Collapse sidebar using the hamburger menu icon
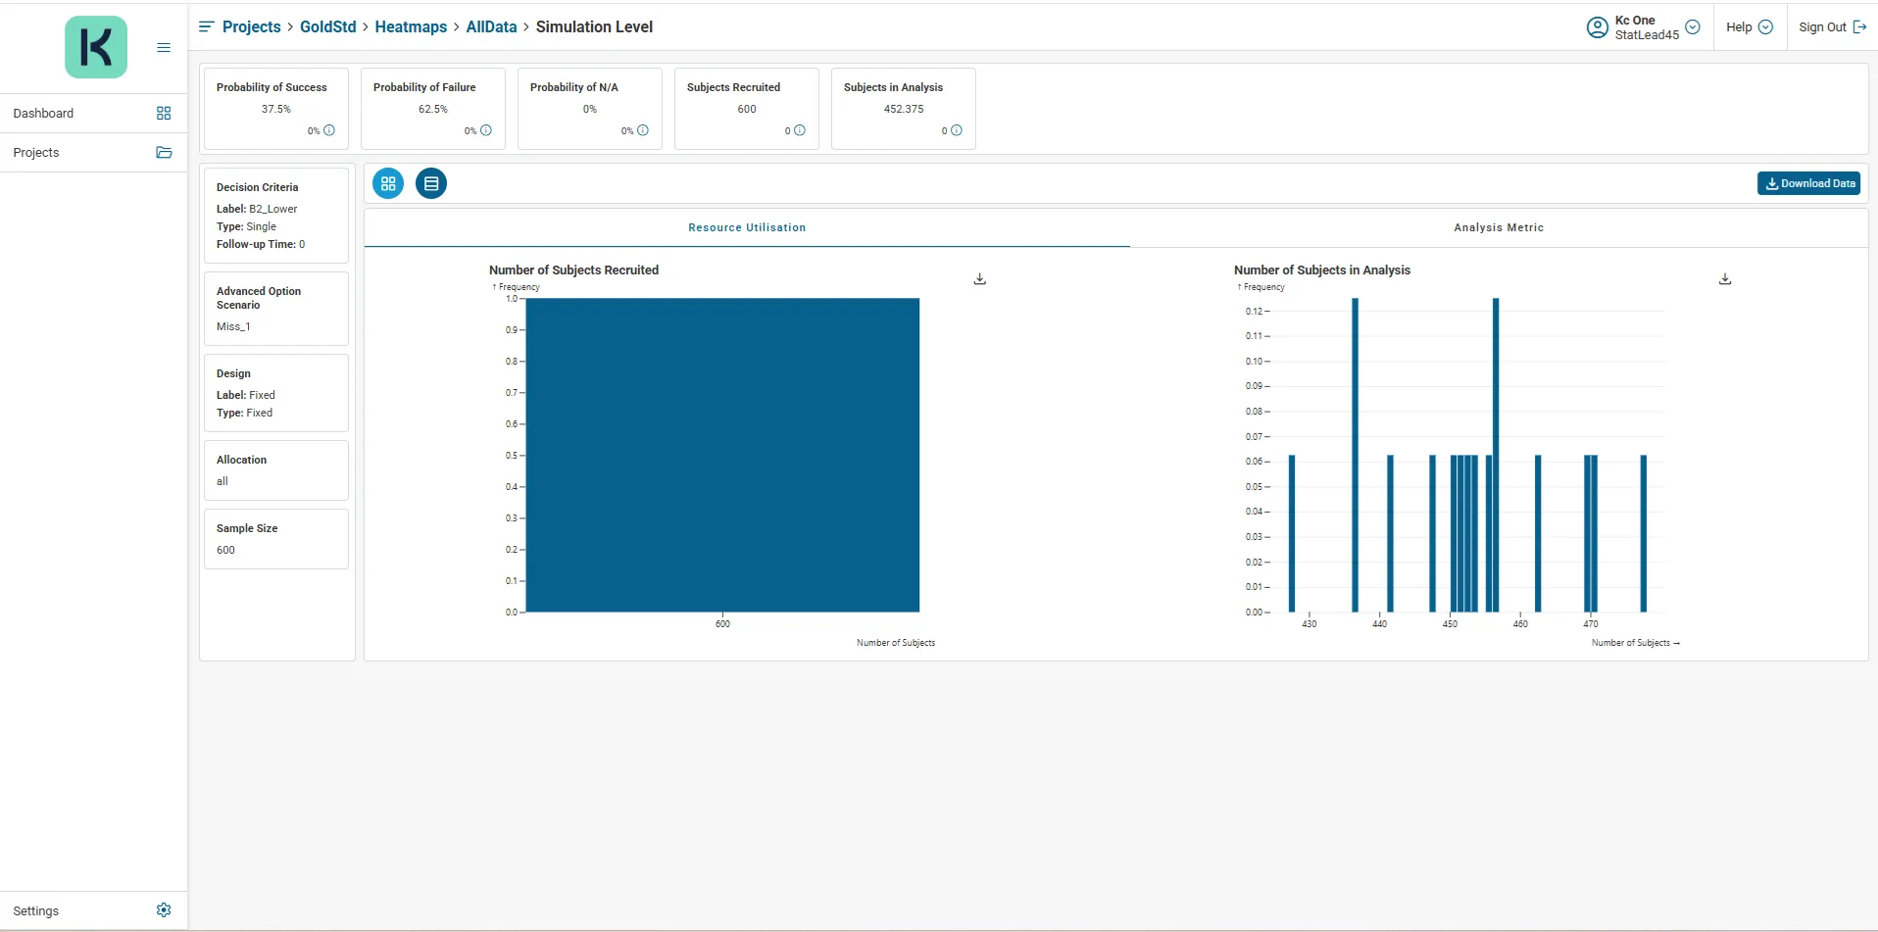Image resolution: width=1878 pixels, height=932 pixels. click(164, 47)
